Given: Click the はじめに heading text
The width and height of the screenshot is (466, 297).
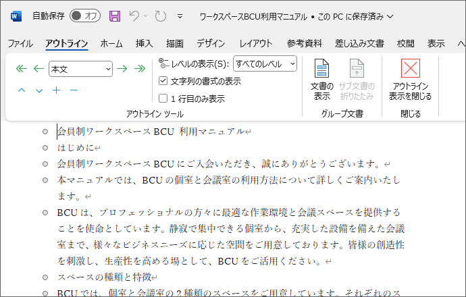Looking at the screenshot, I should [x=76, y=148].
